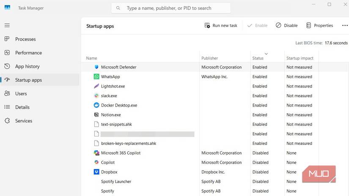
Task: Click the blurred-name file icon
Action: point(96,134)
